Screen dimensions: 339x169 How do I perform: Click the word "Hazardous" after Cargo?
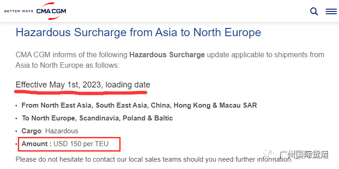[62, 131]
